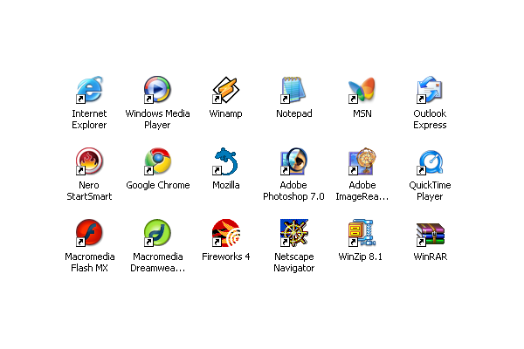Open the Notepad shortcut icon
This screenshot has height=349, width=524.
click(293, 90)
